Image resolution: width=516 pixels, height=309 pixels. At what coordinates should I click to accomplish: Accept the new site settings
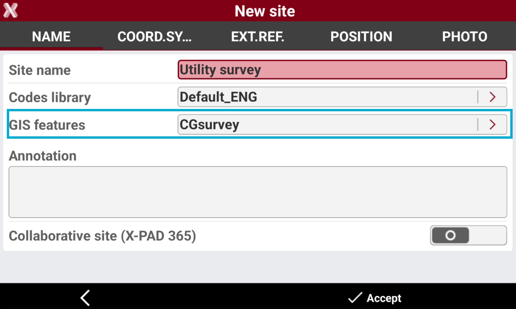coord(375,298)
